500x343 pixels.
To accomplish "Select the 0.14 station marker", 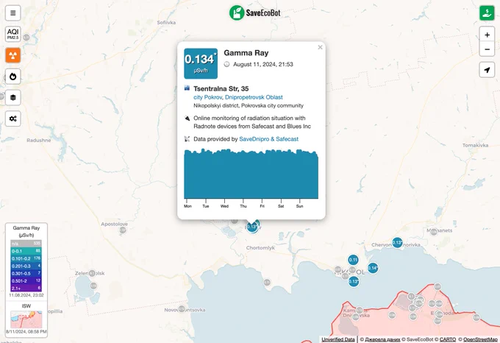I will point(373,268).
